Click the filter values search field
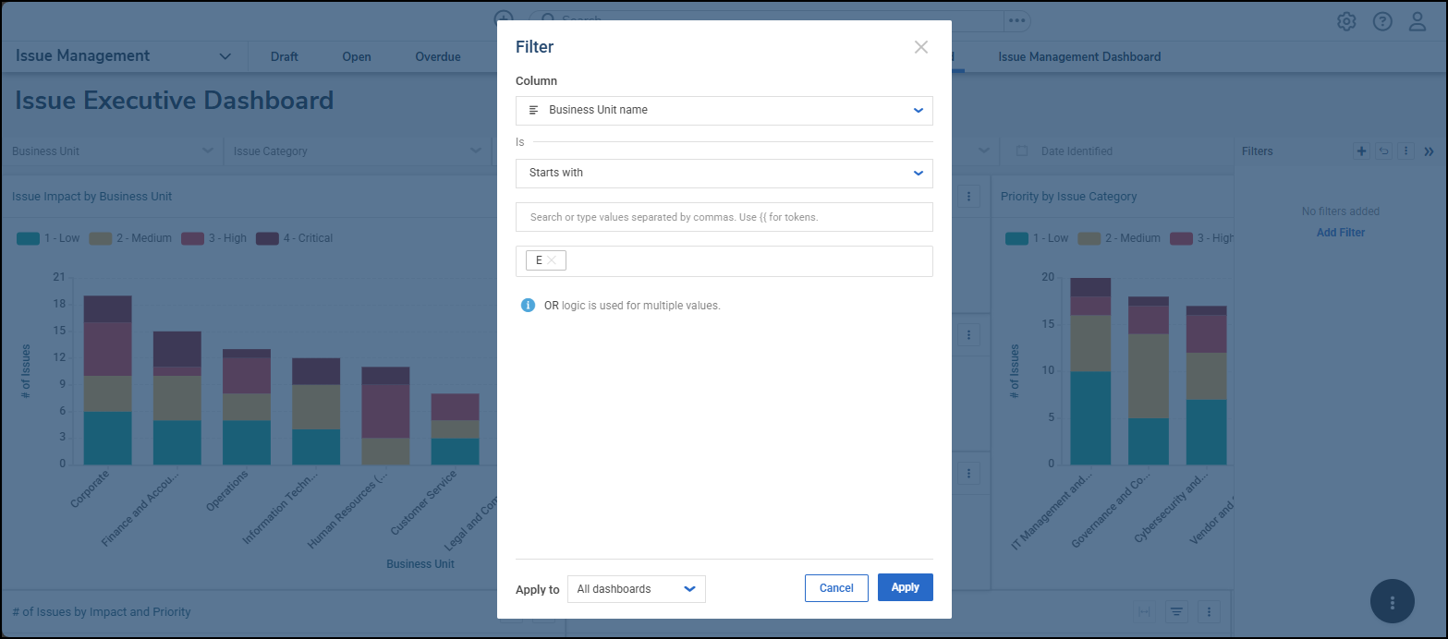 click(x=724, y=218)
